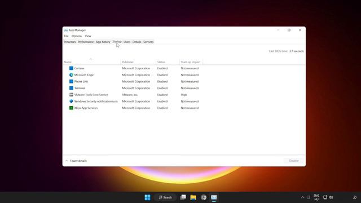Switch to the Details tab

(x=137, y=42)
